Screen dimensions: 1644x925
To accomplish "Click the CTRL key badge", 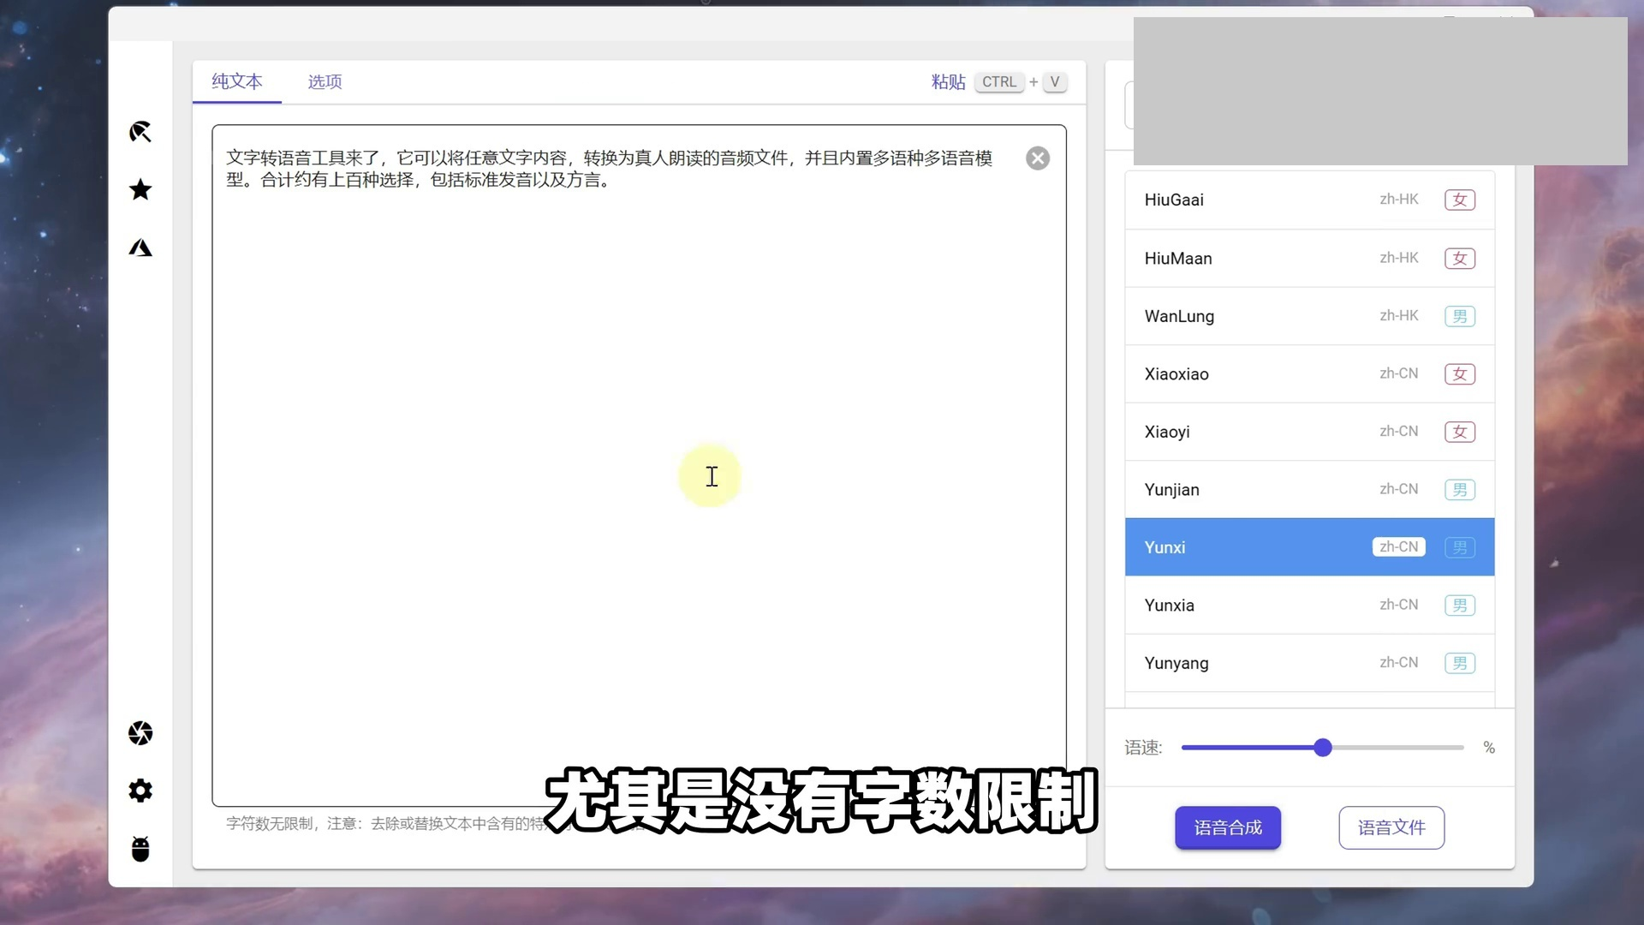I will coord(998,82).
